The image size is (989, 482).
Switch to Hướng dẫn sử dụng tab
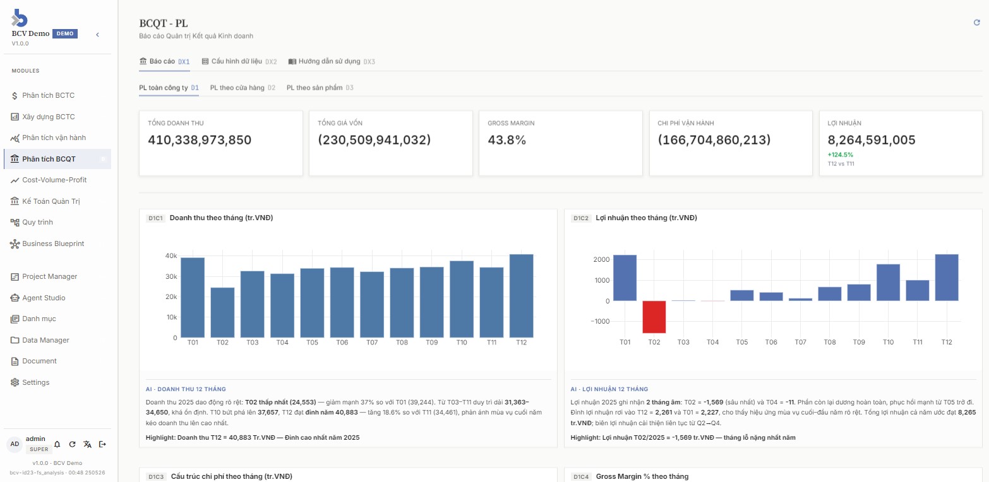332,62
